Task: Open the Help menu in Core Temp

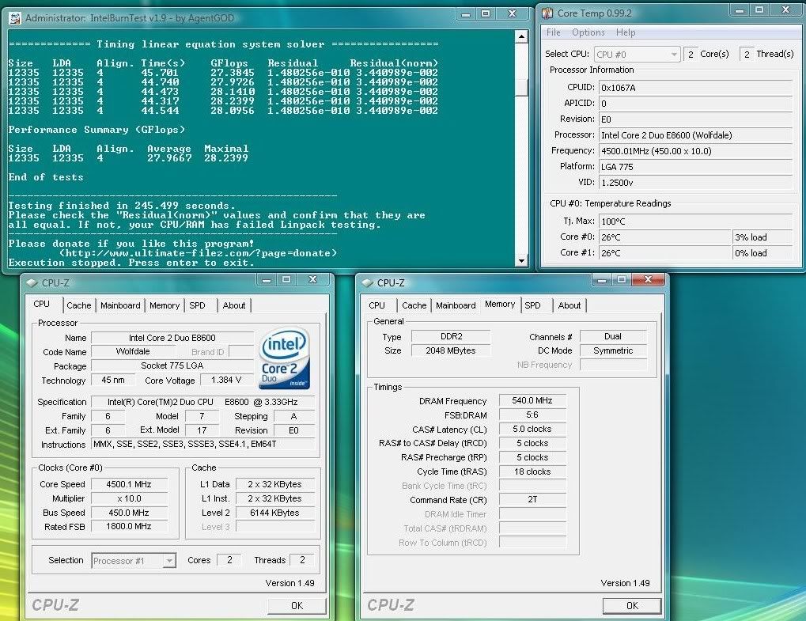Action: (626, 32)
